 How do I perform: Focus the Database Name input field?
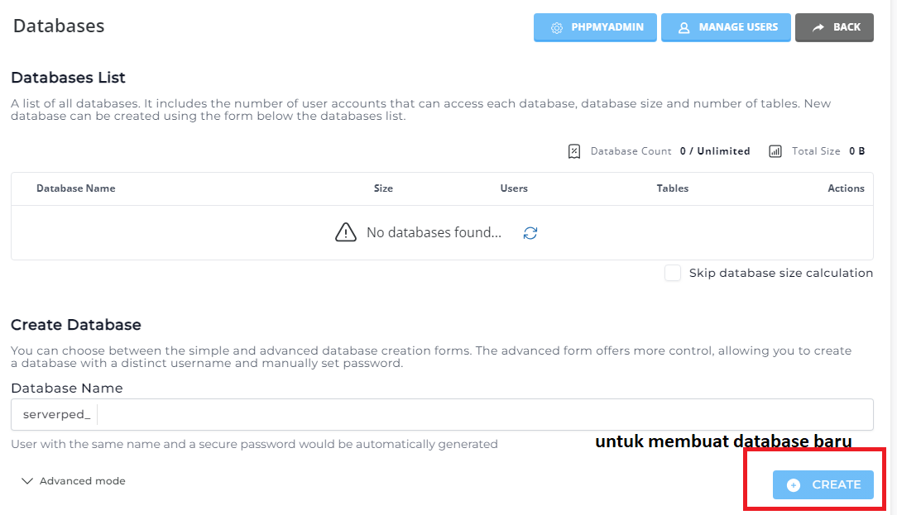click(x=480, y=414)
